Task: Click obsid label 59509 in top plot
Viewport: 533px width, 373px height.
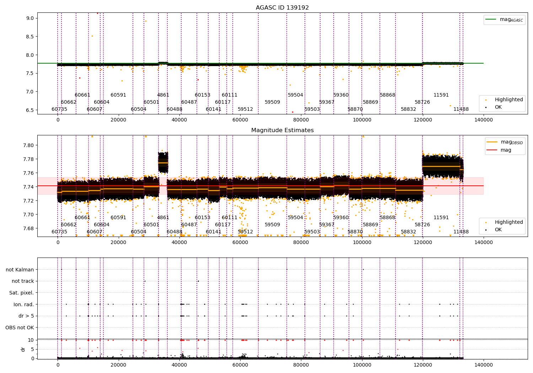Action: click(x=273, y=102)
